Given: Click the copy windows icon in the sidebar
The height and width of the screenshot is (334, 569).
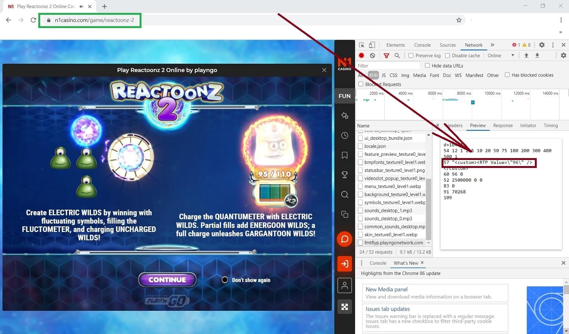Looking at the screenshot, I should click(344, 214).
